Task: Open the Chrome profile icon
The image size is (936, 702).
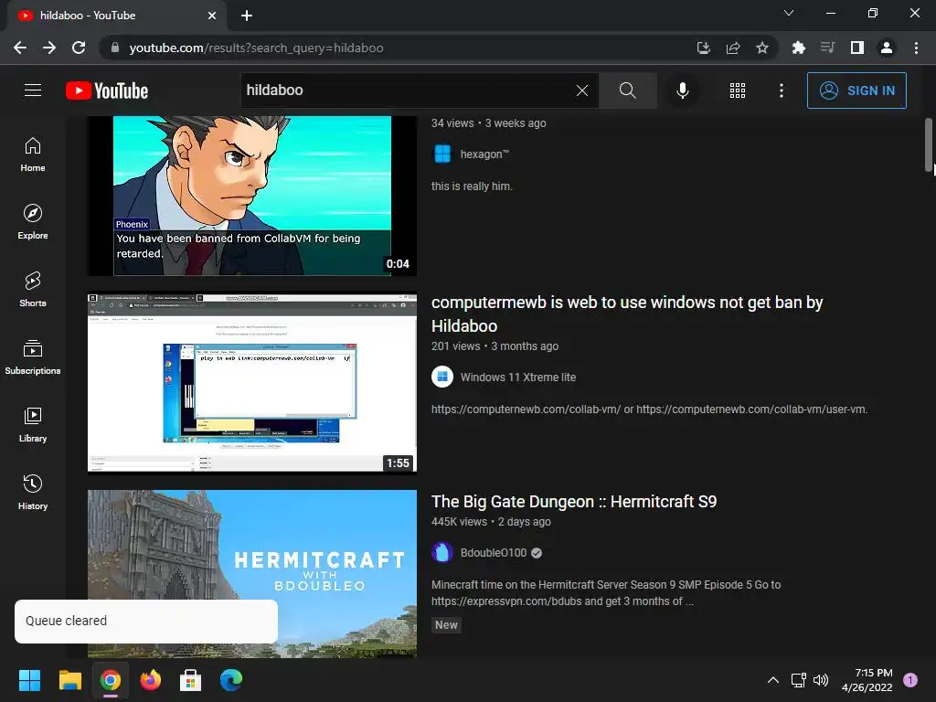Action: pyautogui.click(x=887, y=48)
